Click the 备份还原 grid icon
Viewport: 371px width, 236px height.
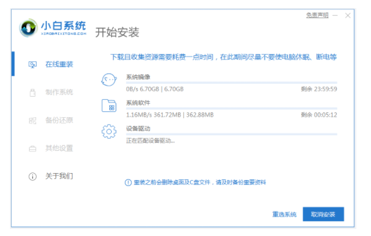33,121
